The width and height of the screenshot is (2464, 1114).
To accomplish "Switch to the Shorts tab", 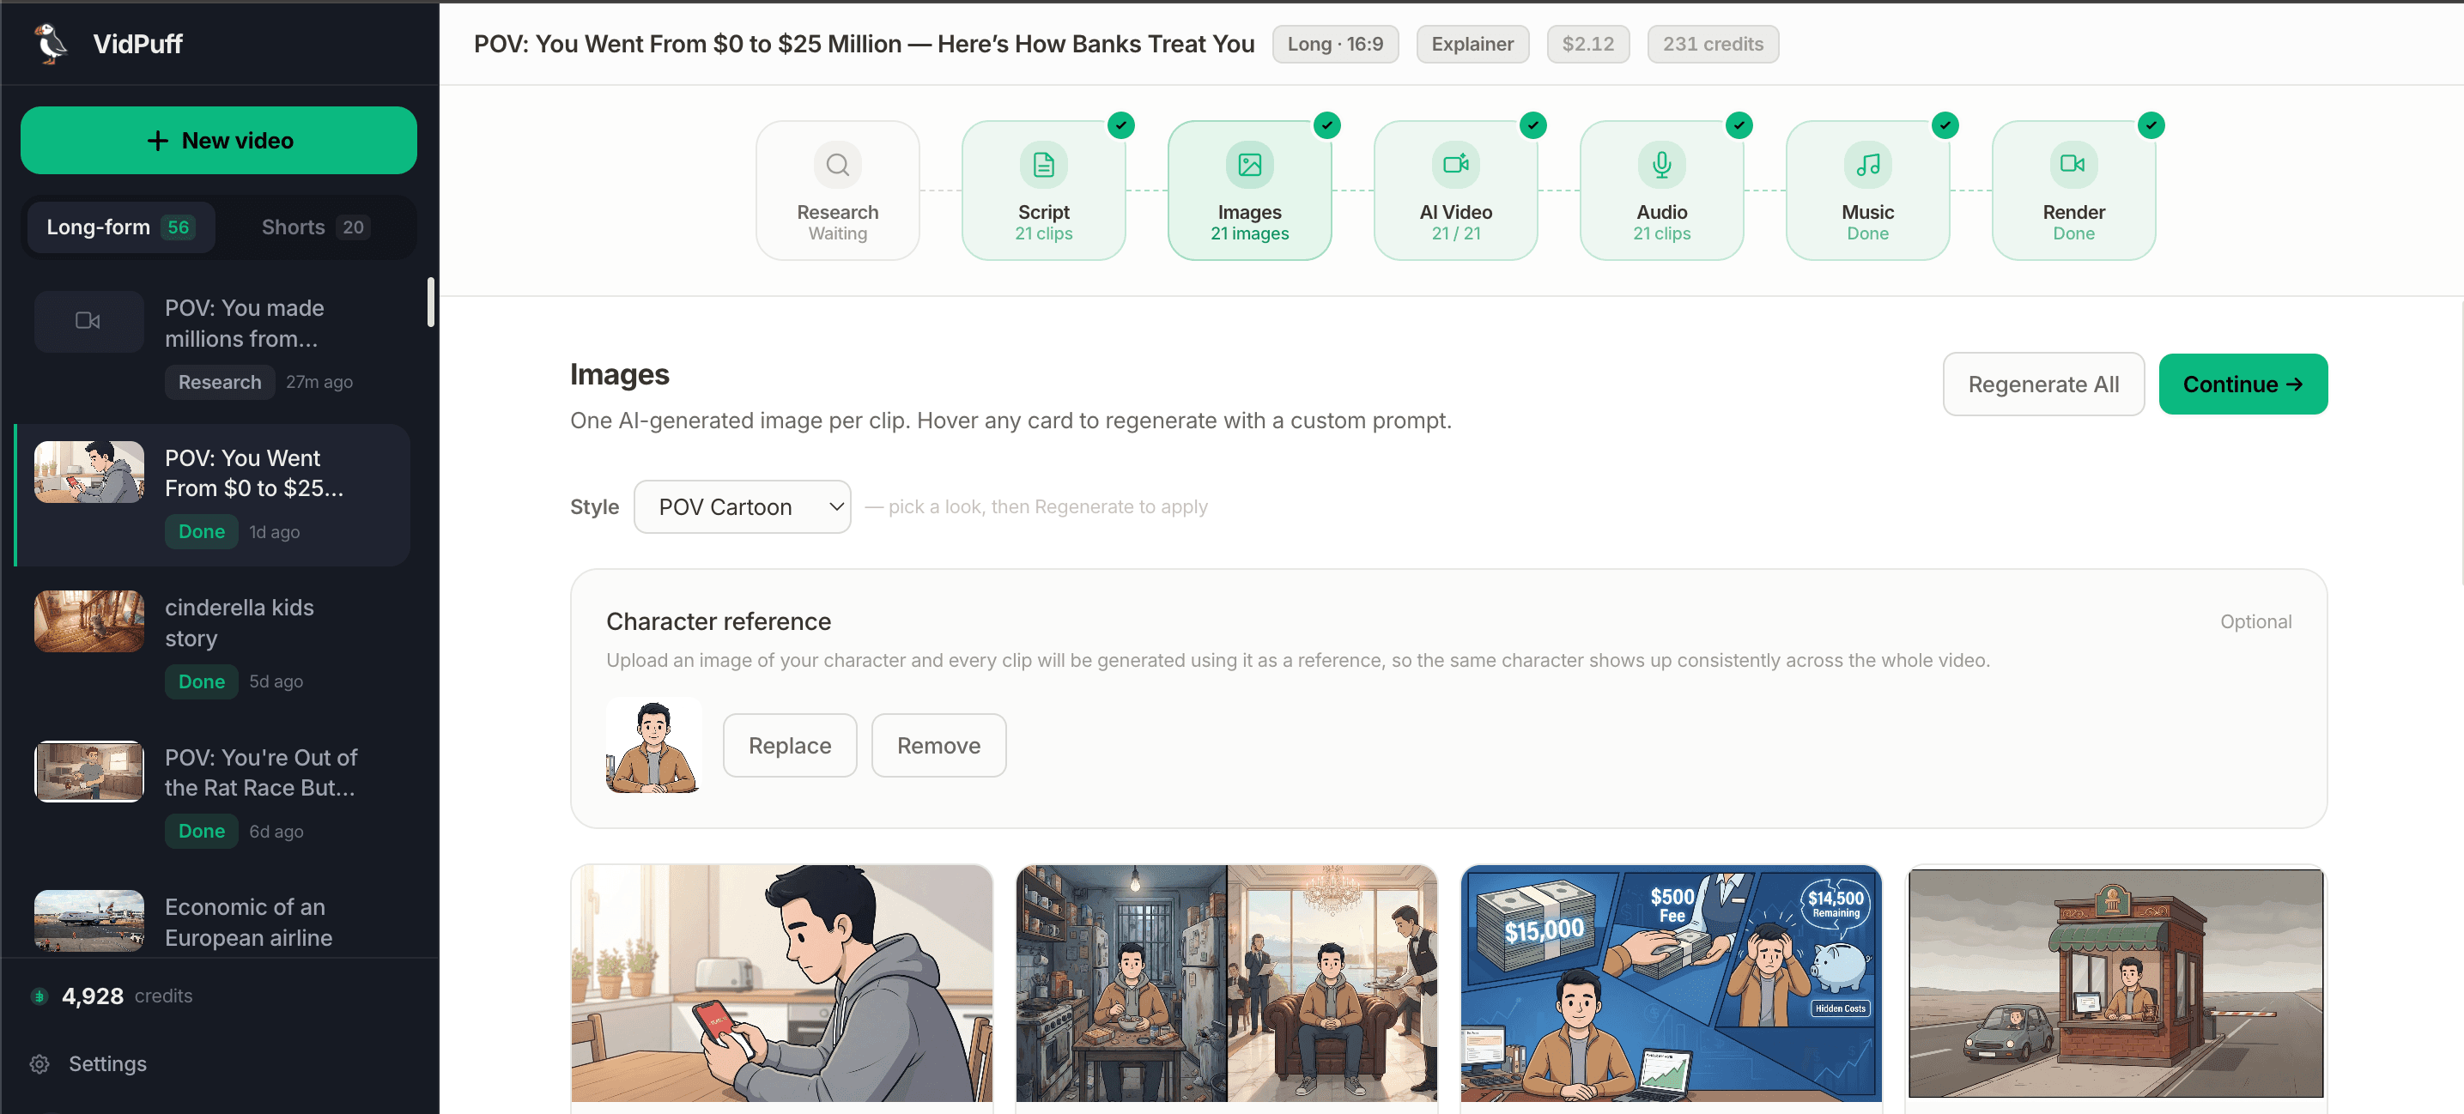I will pyautogui.click(x=315, y=227).
